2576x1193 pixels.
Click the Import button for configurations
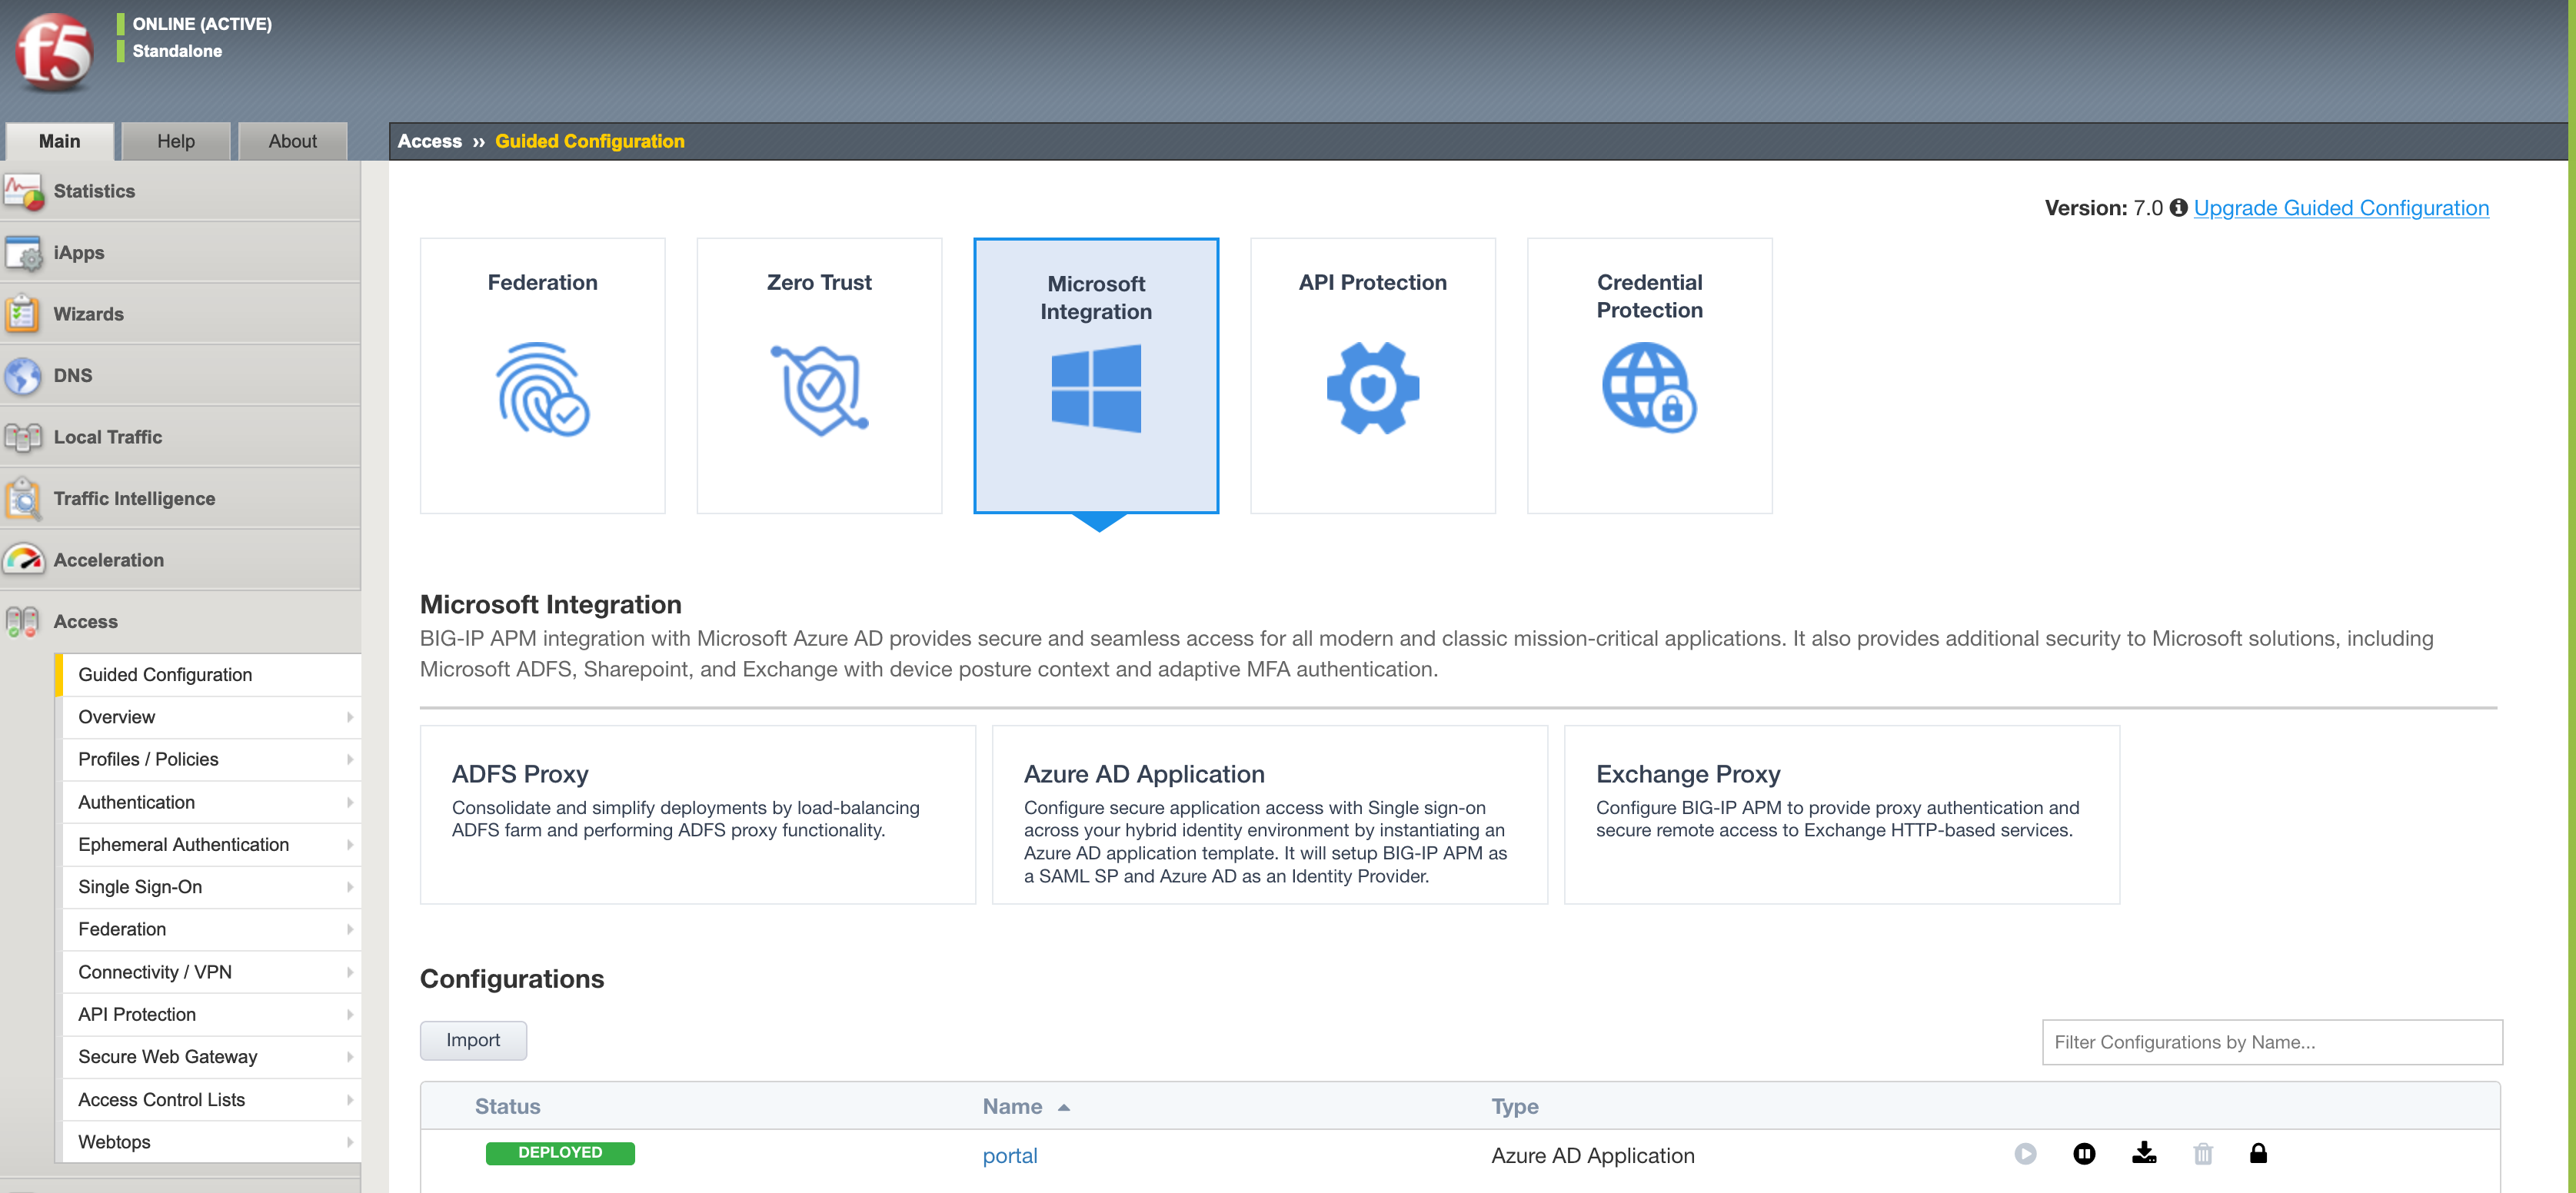(x=473, y=1038)
